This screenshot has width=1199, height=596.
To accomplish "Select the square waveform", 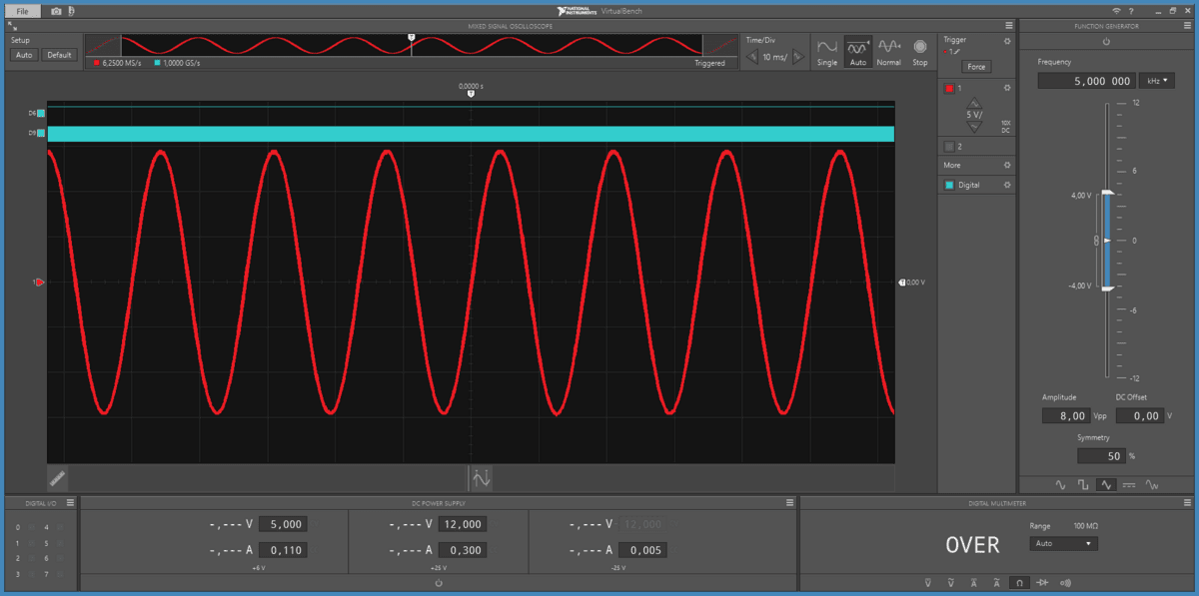I will point(1083,484).
